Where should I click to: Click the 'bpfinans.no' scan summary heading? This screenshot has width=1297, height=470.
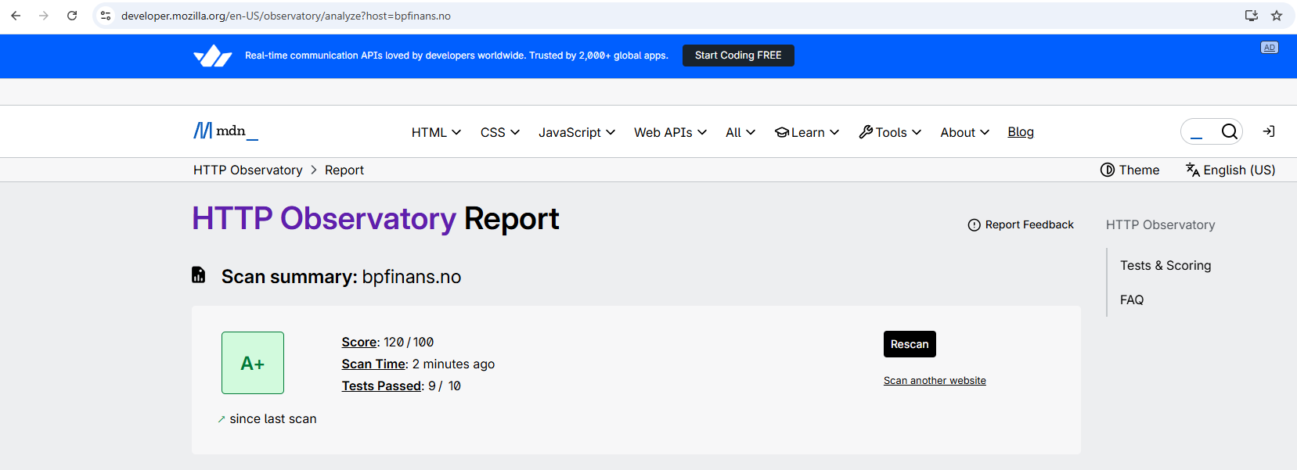(412, 277)
